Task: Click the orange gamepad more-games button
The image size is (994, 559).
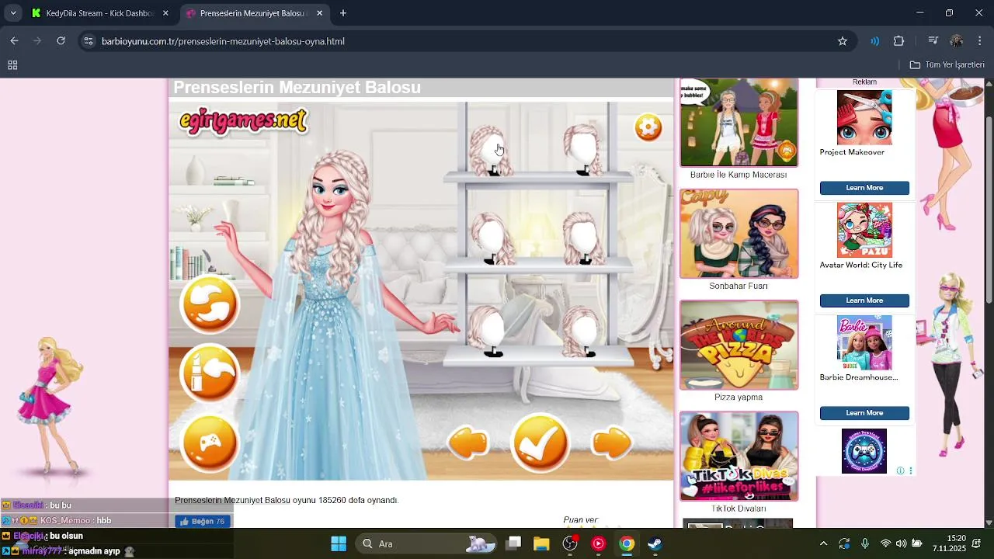Action: point(210,443)
